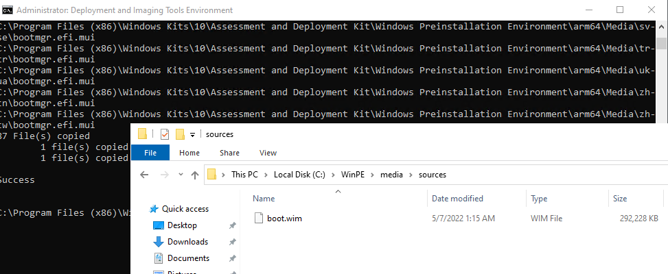Open Documents in navigation pane
Image resolution: width=668 pixels, height=274 pixels.
(188, 258)
